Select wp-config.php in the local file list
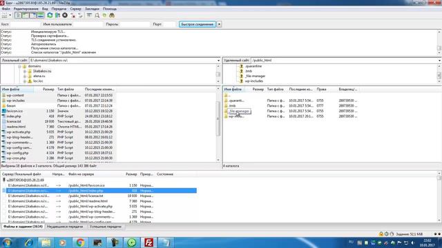Image resolution: width=442 pixels, height=248 pixels. point(17,153)
